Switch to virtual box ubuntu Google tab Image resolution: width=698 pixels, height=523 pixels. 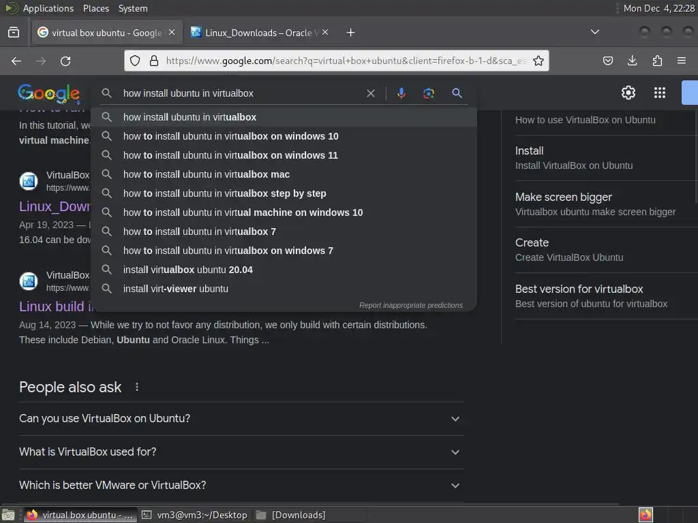pos(107,33)
